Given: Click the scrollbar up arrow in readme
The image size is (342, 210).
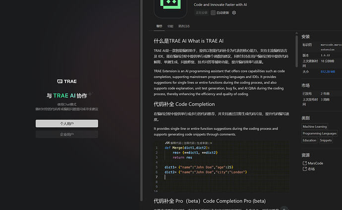Looking at the screenshot, I should 296,33.
